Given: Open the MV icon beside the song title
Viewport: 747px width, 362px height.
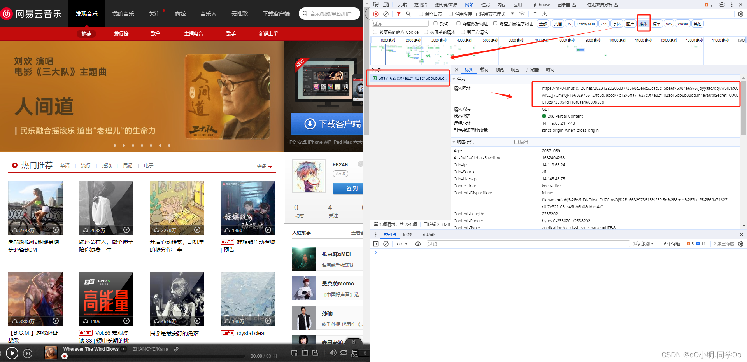Looking at the screenshot, I should pyautogui.click(x=124, y=349).
